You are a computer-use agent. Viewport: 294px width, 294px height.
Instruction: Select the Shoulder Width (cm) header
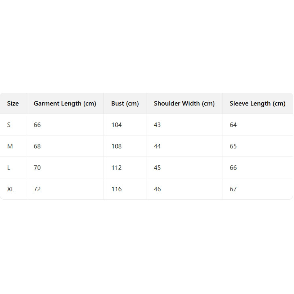point(184,104)
